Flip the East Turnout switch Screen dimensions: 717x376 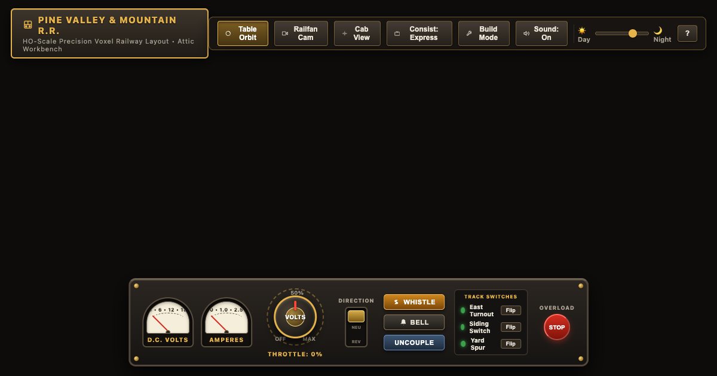pos(511,310)
